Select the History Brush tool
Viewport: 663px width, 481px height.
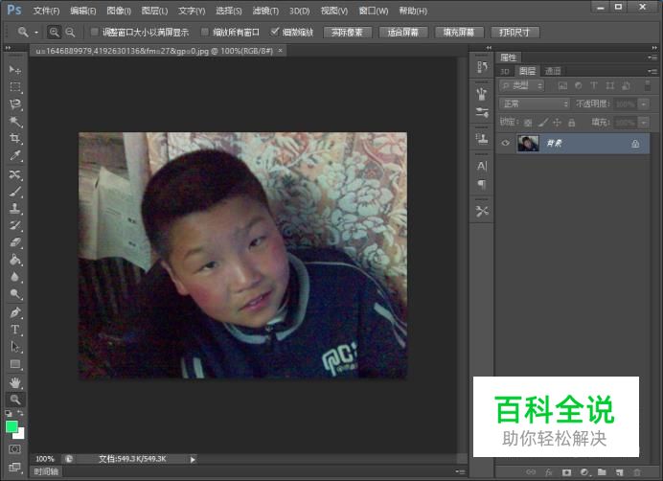click(15, 225)
